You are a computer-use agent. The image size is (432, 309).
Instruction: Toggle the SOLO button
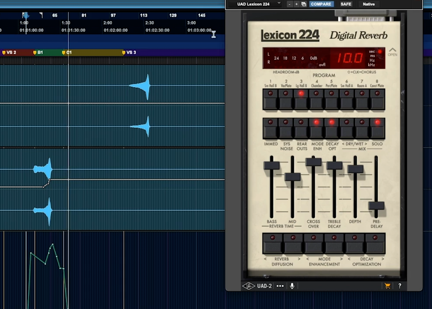coord(377,129)
